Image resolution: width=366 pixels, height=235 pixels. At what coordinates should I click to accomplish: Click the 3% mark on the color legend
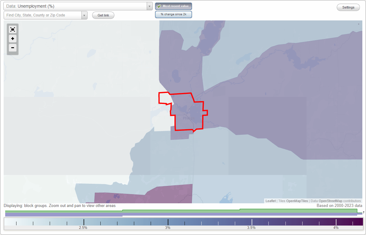tap(167, 222)
